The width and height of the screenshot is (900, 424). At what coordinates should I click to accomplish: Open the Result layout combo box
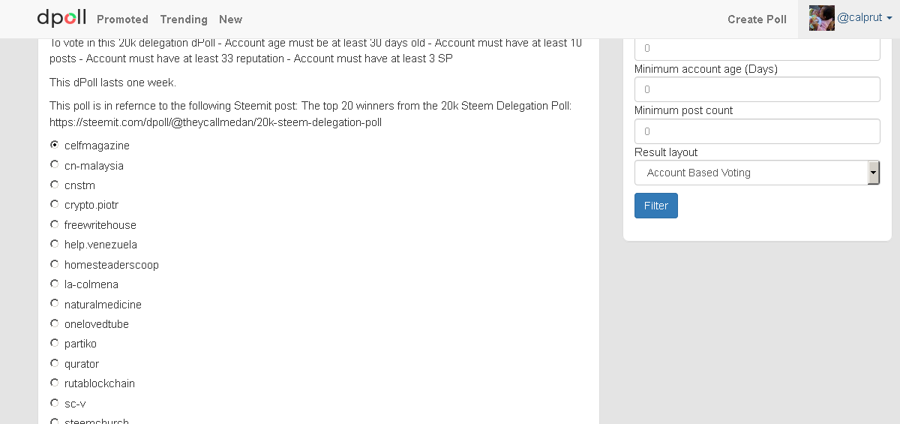757,173
